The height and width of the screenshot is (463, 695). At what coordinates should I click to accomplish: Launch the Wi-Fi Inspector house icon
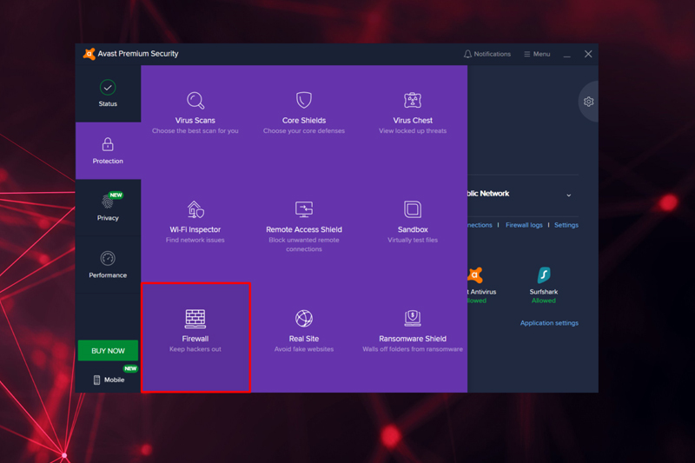tap(195, 209)
